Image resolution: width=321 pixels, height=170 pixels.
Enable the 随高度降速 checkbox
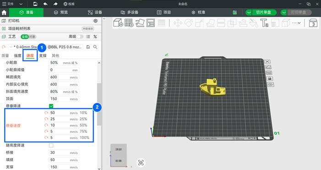[51, 145]
